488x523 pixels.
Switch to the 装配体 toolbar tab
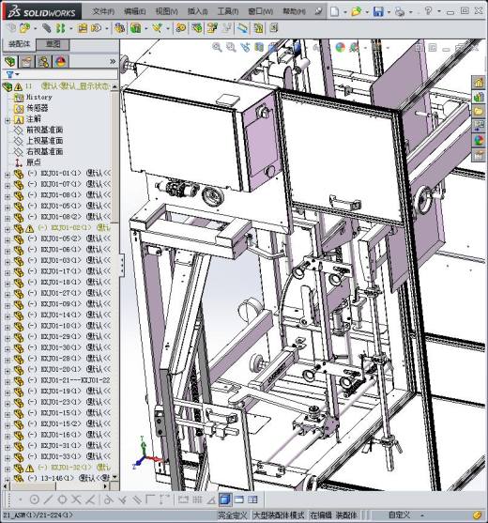[20, 44]
